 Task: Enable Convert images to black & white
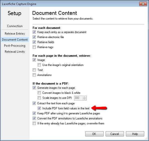[x=39, y=93]
